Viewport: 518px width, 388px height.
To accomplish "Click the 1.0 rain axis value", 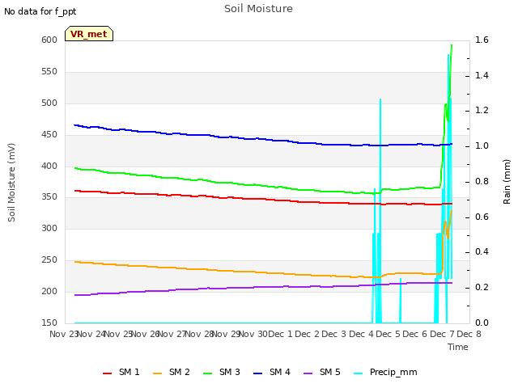I will point(482,145).
